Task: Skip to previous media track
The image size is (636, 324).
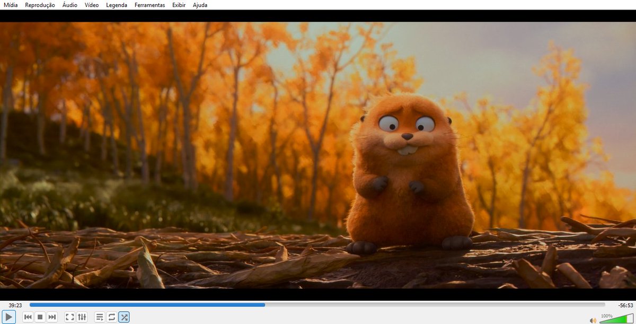Action: click(x=28, y=317)
